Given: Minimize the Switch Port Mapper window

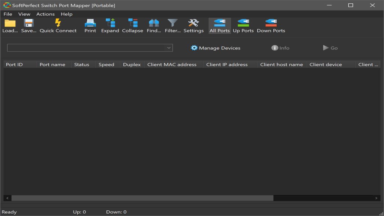Looking at the screenshot, I should click(x=329, y=5).
